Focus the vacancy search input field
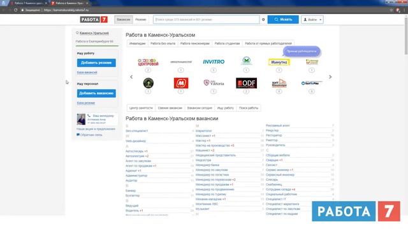The height and width of the screenshot is (229, 408). point(206,20)
